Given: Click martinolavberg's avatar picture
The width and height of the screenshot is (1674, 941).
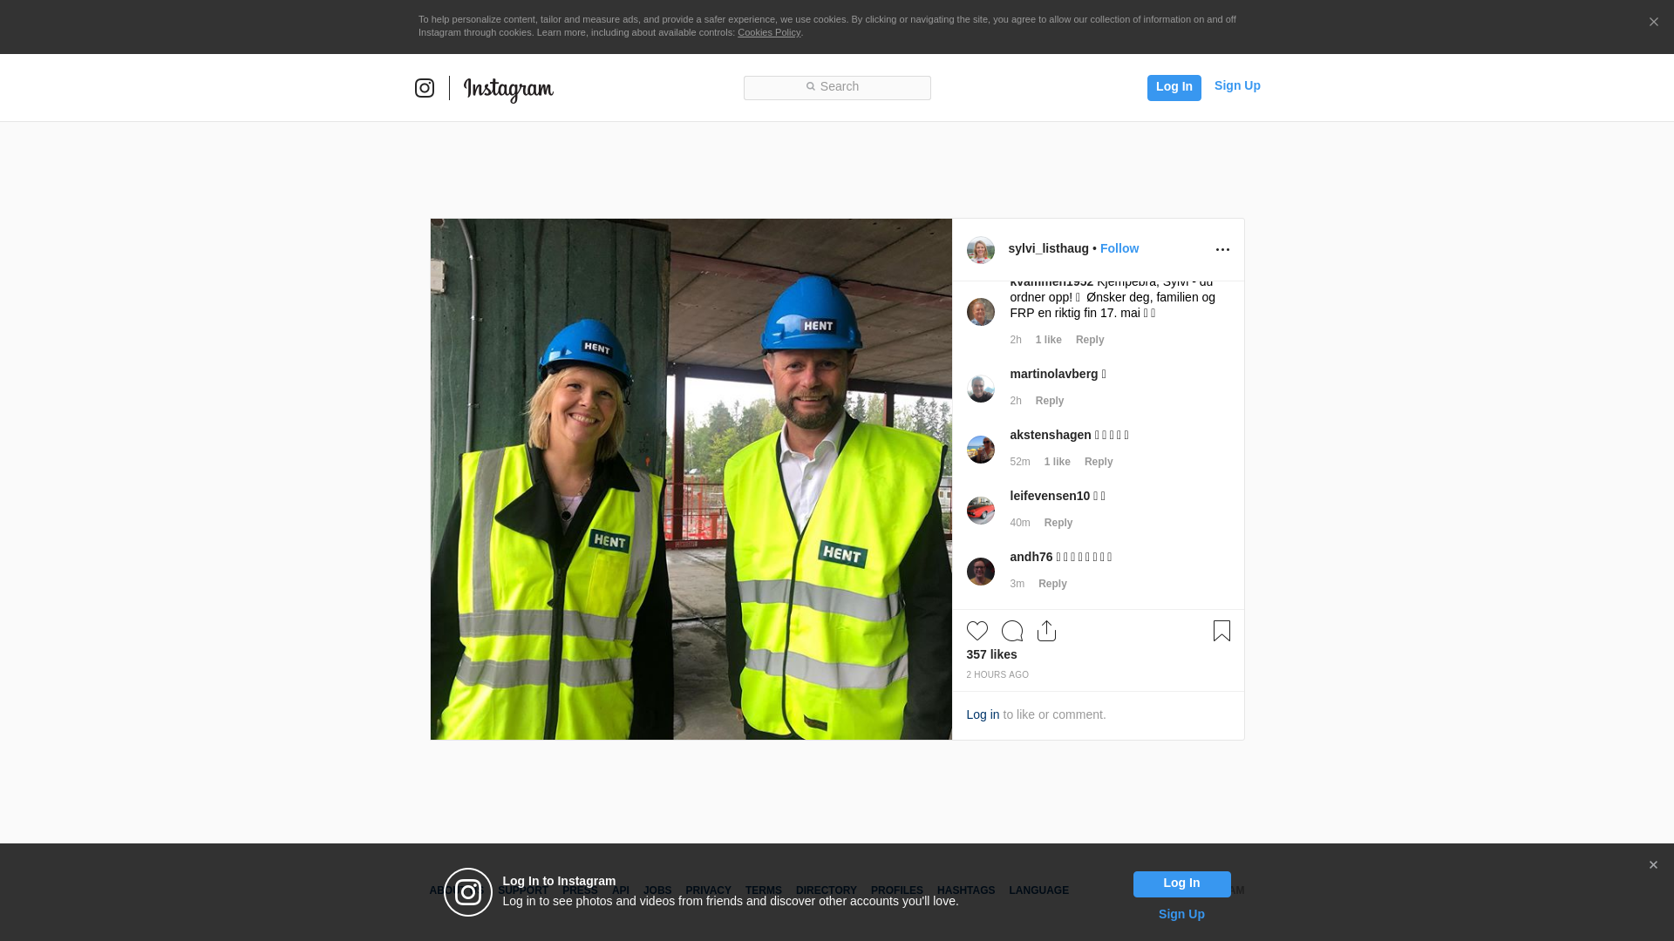Looking at the screenshot, I should point(981,389).
